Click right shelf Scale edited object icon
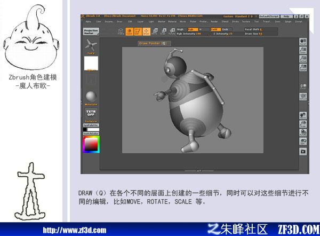 point(303,124)
